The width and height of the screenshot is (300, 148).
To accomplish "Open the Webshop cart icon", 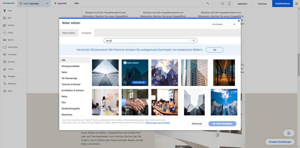I will [4, 84].
